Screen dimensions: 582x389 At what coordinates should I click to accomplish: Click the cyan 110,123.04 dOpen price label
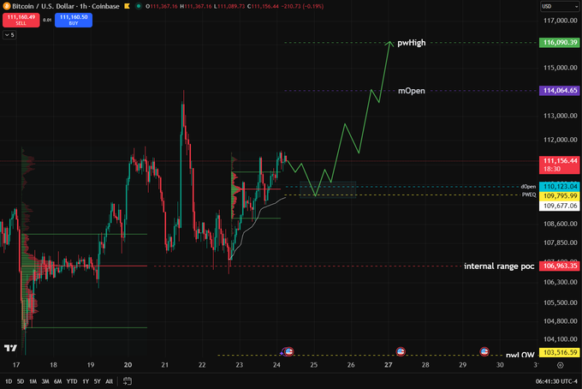tap(560, 187)
